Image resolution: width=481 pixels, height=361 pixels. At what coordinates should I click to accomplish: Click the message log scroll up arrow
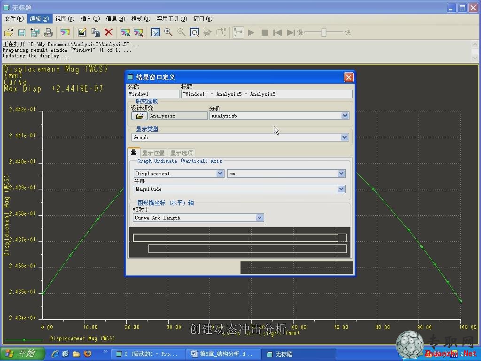(475, 45)
